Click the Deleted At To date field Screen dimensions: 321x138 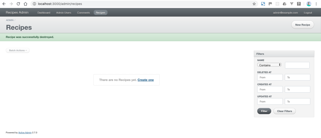297,77
